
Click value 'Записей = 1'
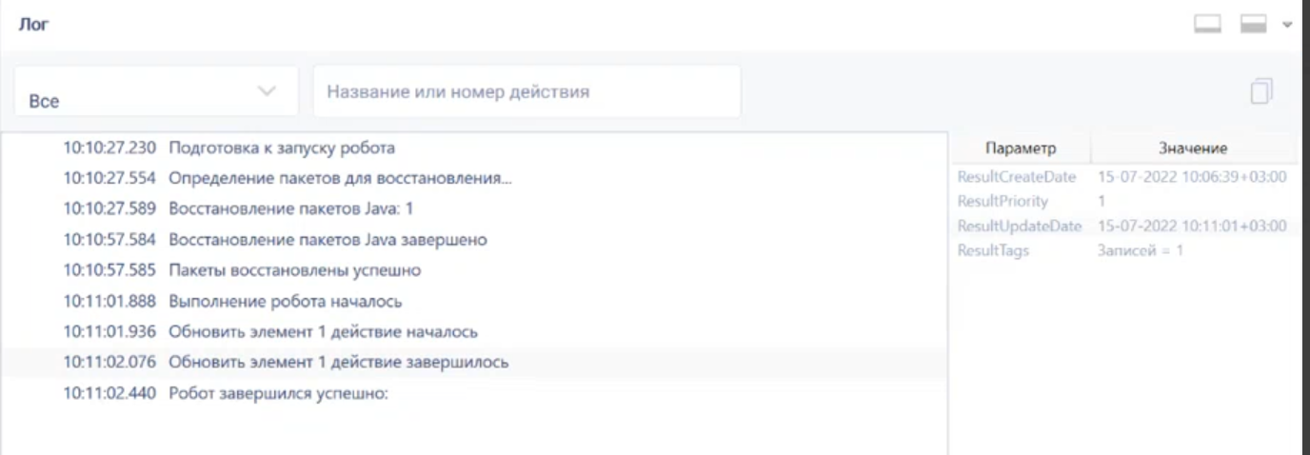point(1140,250)
